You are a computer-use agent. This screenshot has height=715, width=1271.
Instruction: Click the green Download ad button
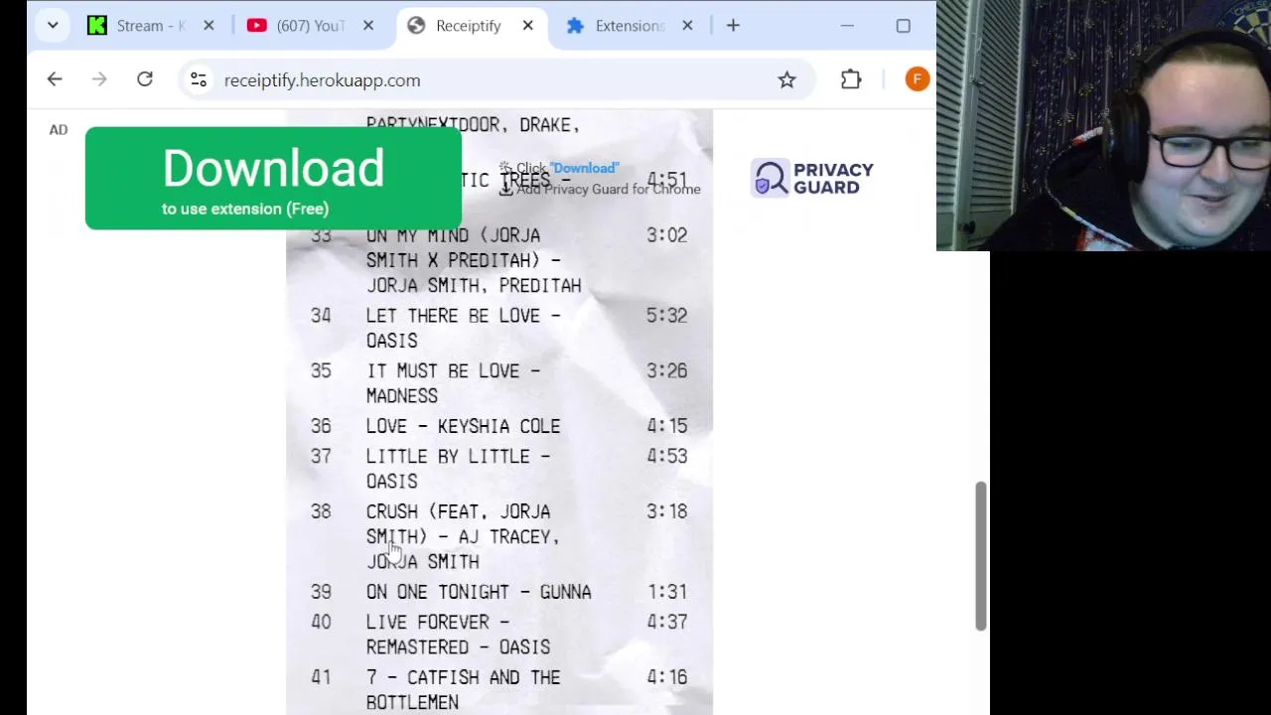pos(273,179)
